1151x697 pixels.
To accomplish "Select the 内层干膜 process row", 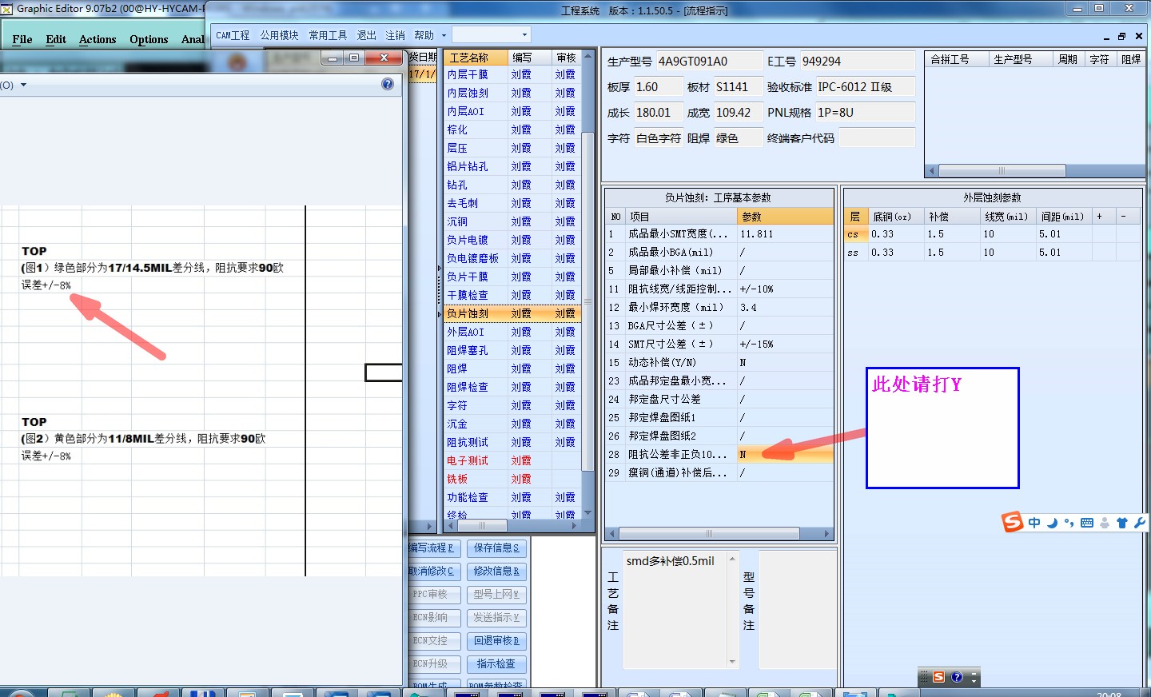I will (x=512, y=74).
